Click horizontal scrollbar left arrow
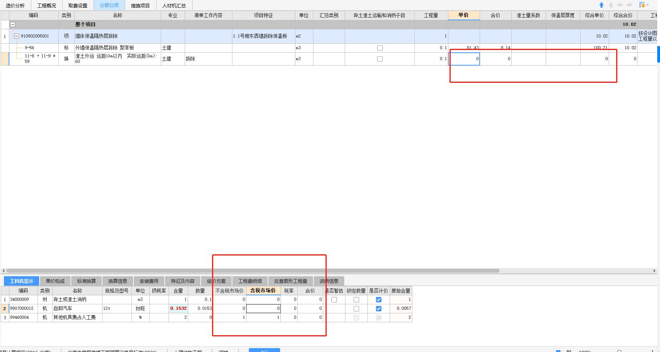This screenshot has height=352, width=660. 4,271
